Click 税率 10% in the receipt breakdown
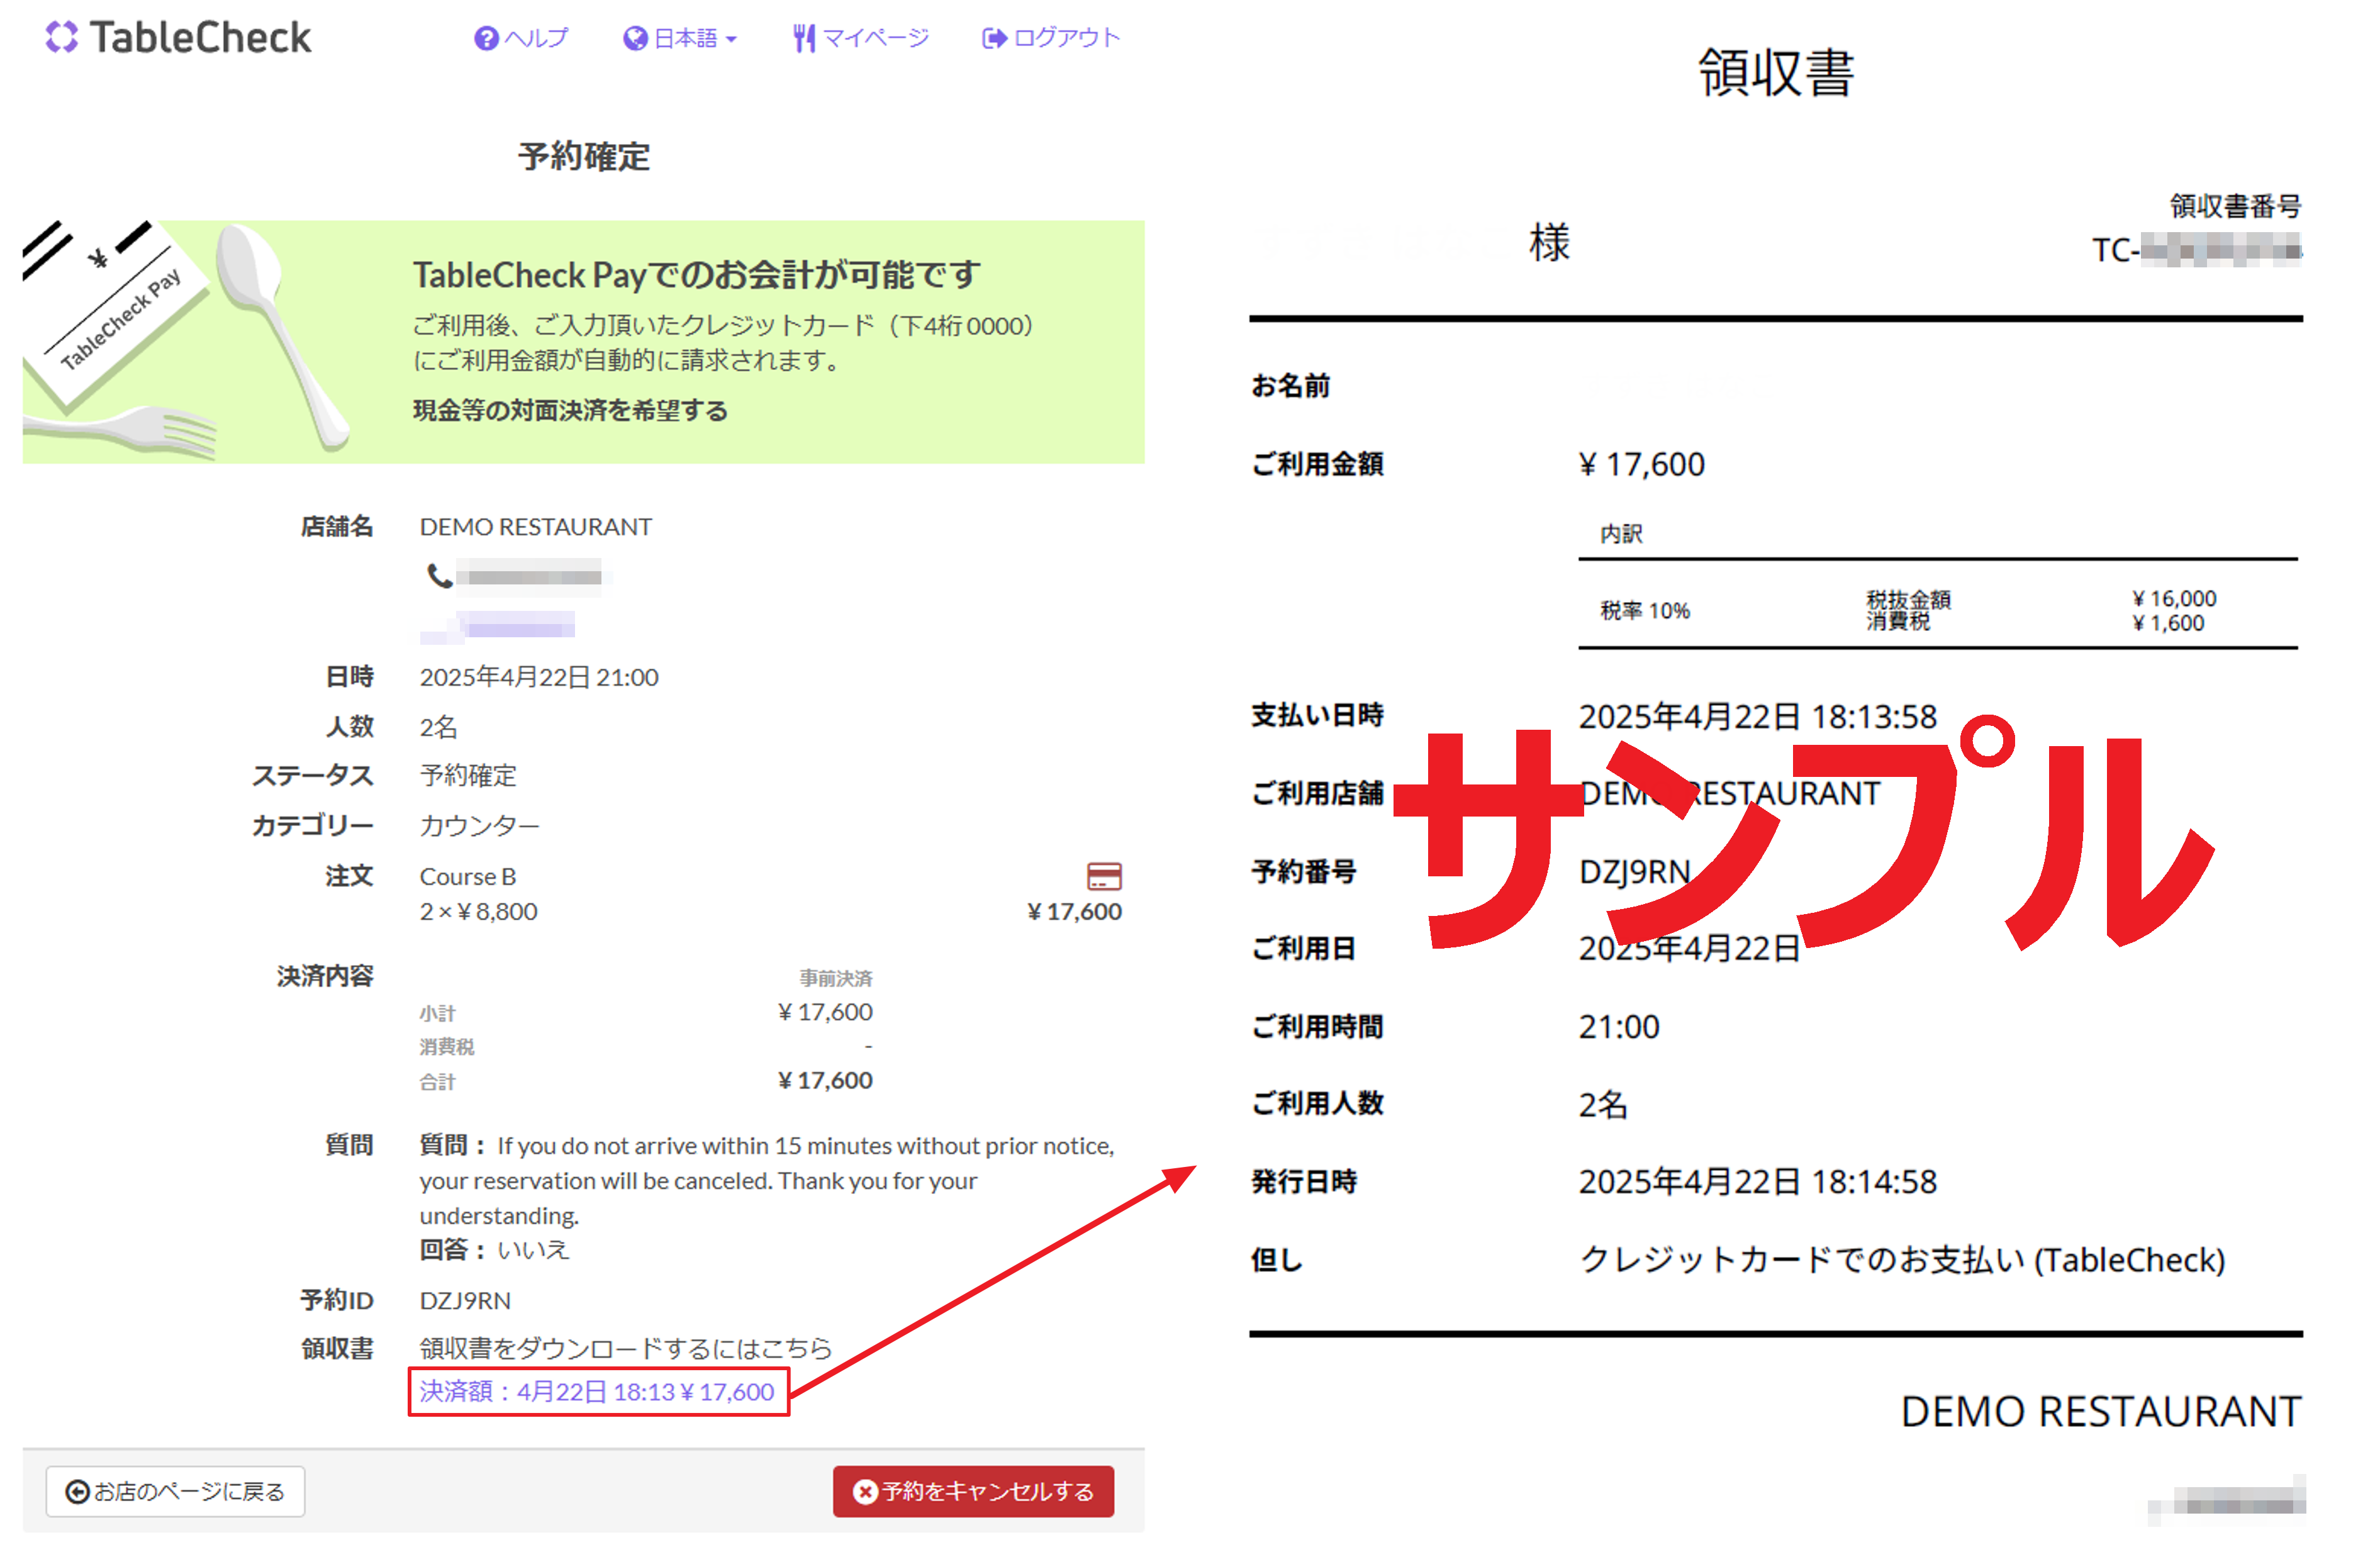The image size is (2380, 1557). pos(1645,610)
